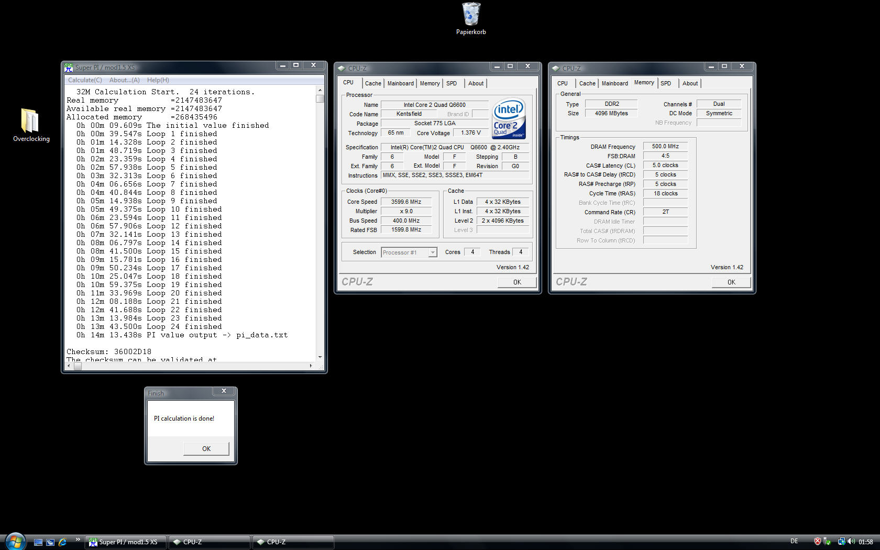The height and width of the screenshot is (550, 880).
Task: Click the title icon of the CPU-Z processor window
Action: pyautogui.click(x=342, y=68)
